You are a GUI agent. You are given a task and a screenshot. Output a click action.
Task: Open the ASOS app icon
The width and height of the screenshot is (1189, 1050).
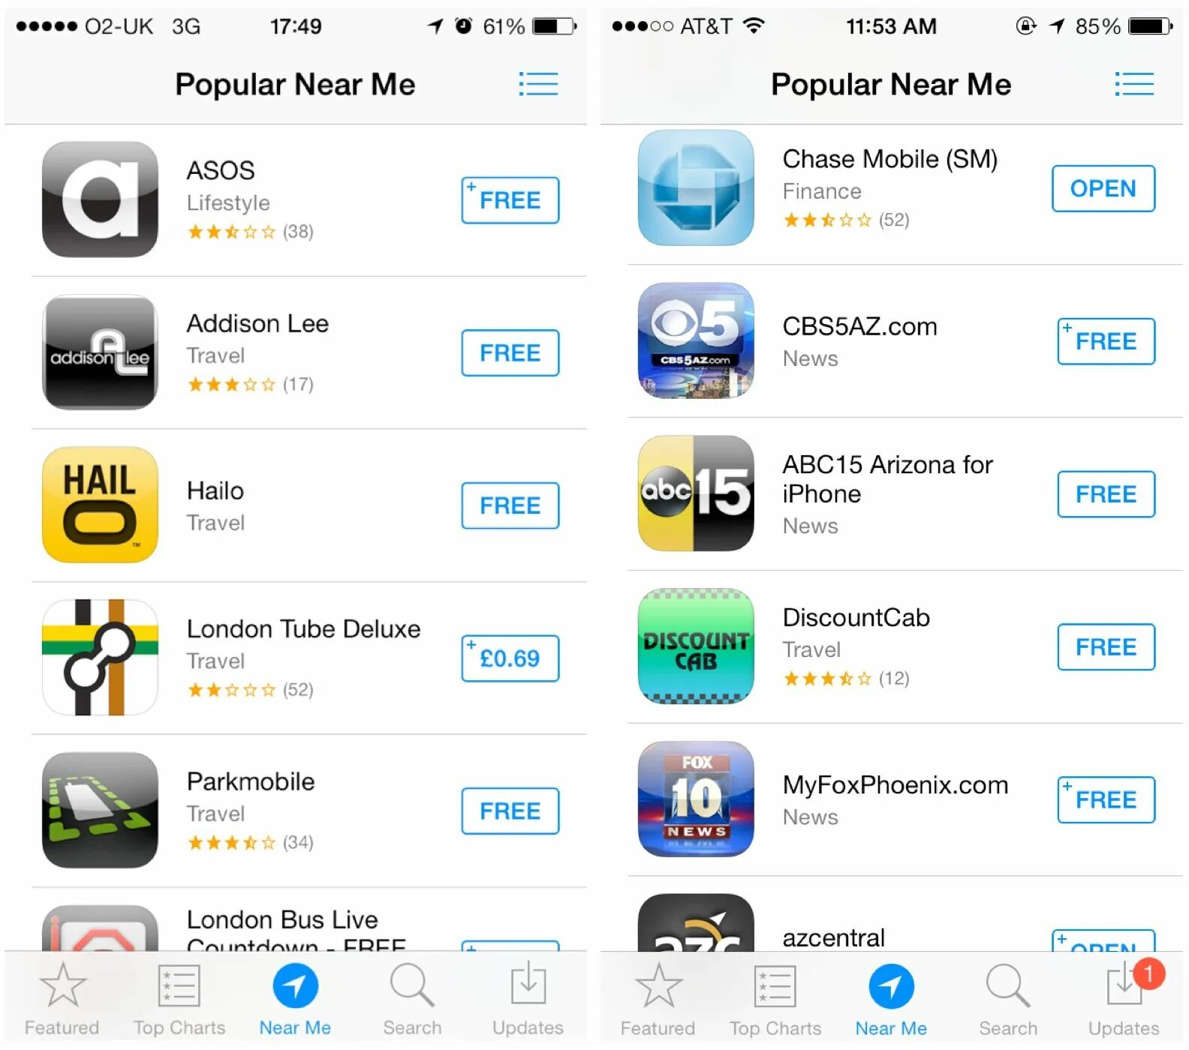point(100,199)
